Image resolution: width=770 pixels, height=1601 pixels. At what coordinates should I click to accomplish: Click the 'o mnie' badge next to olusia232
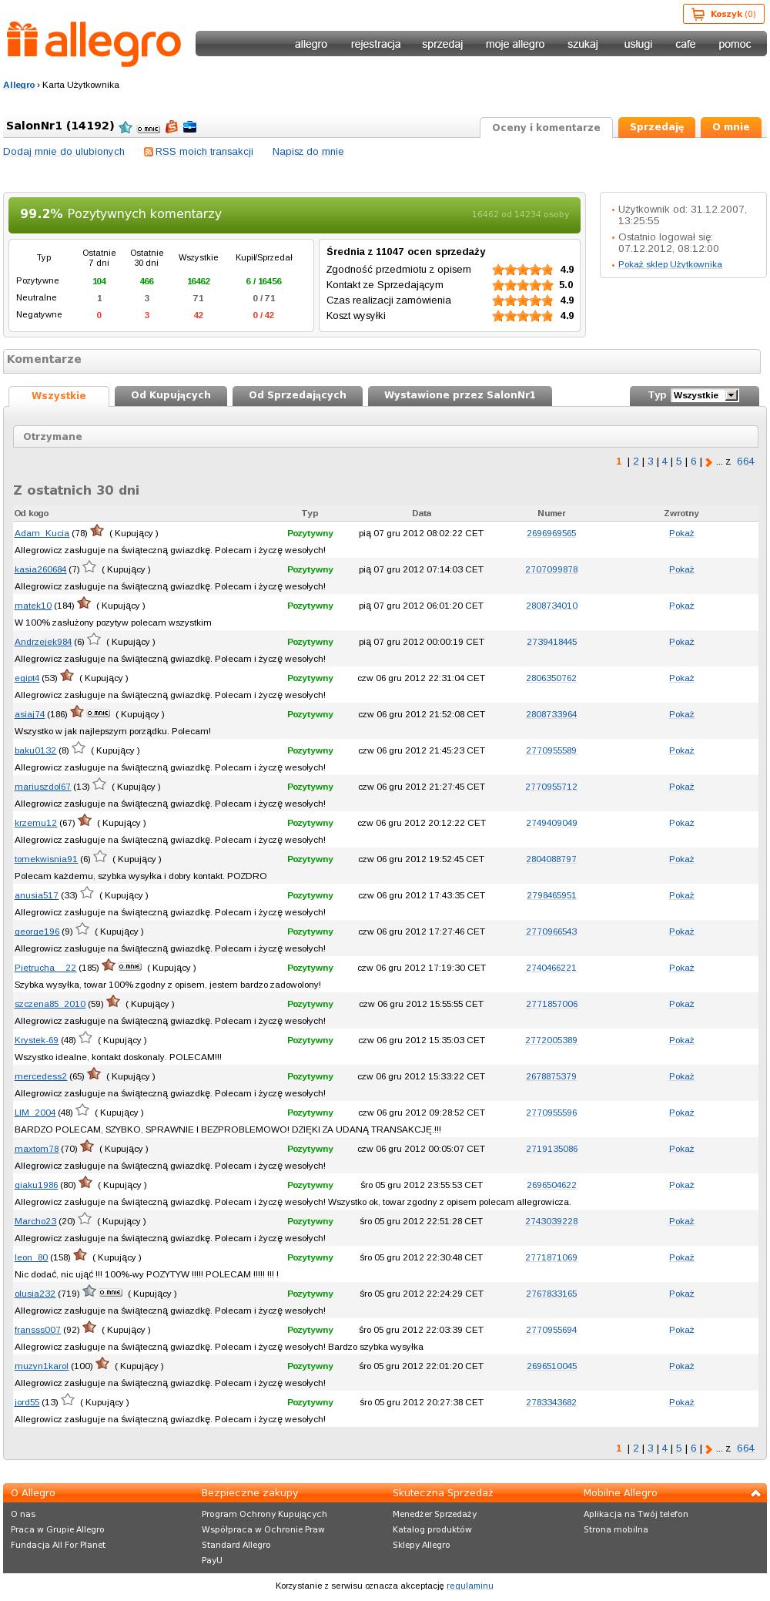click(110, 1293)
